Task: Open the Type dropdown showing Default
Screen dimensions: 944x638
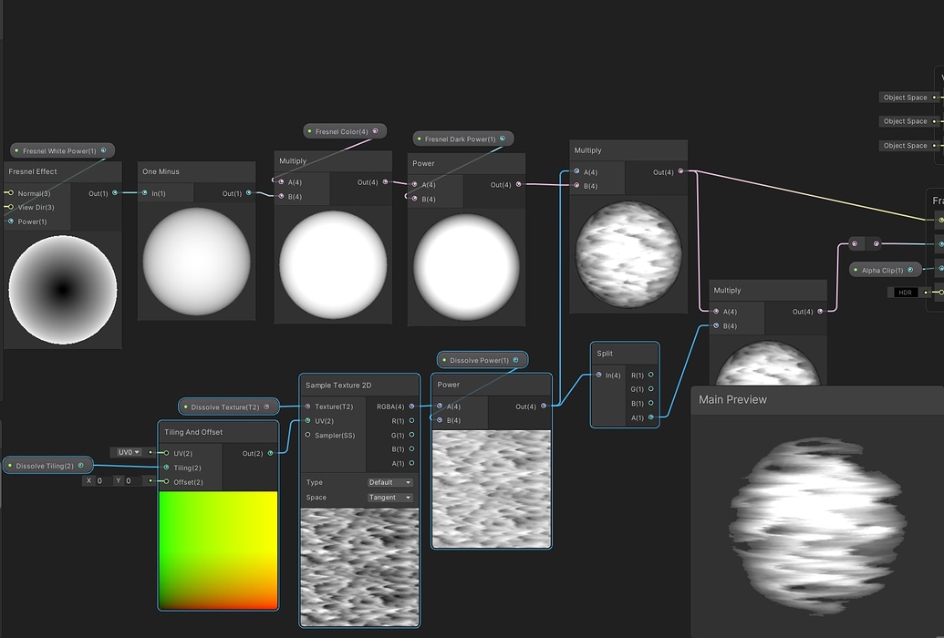Action: click(389, 482)
